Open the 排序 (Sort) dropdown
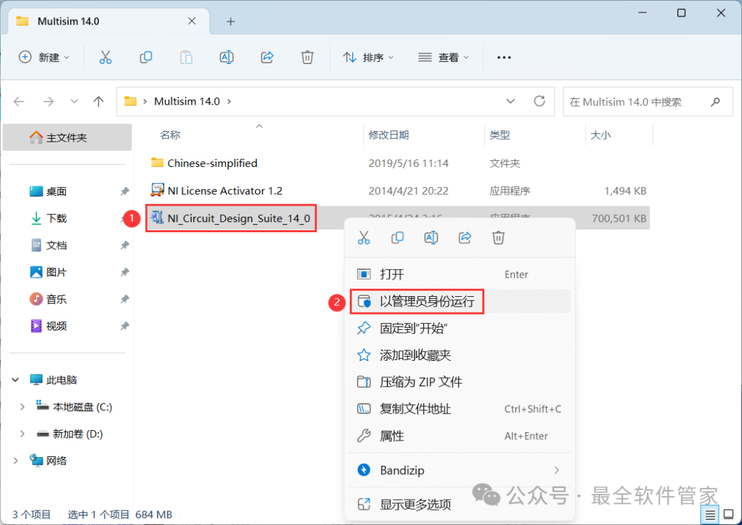This screenshot has width=742, height=525. pyautogui.click(x=369, y=58)
